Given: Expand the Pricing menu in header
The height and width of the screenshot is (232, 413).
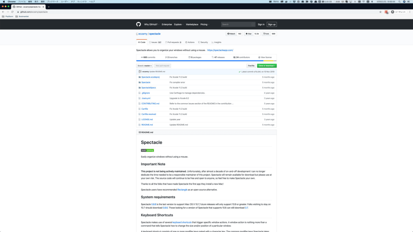Looking at the screenshot, I should (205, 24).
